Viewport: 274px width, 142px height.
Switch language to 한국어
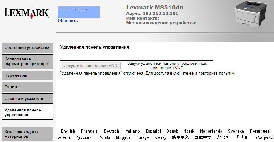pos(223,137)
